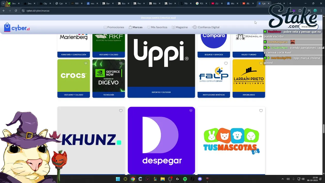This screenshot has height=183, width=325.
Task: Open File Explorer from taskbar
Action: coord(162,179)
